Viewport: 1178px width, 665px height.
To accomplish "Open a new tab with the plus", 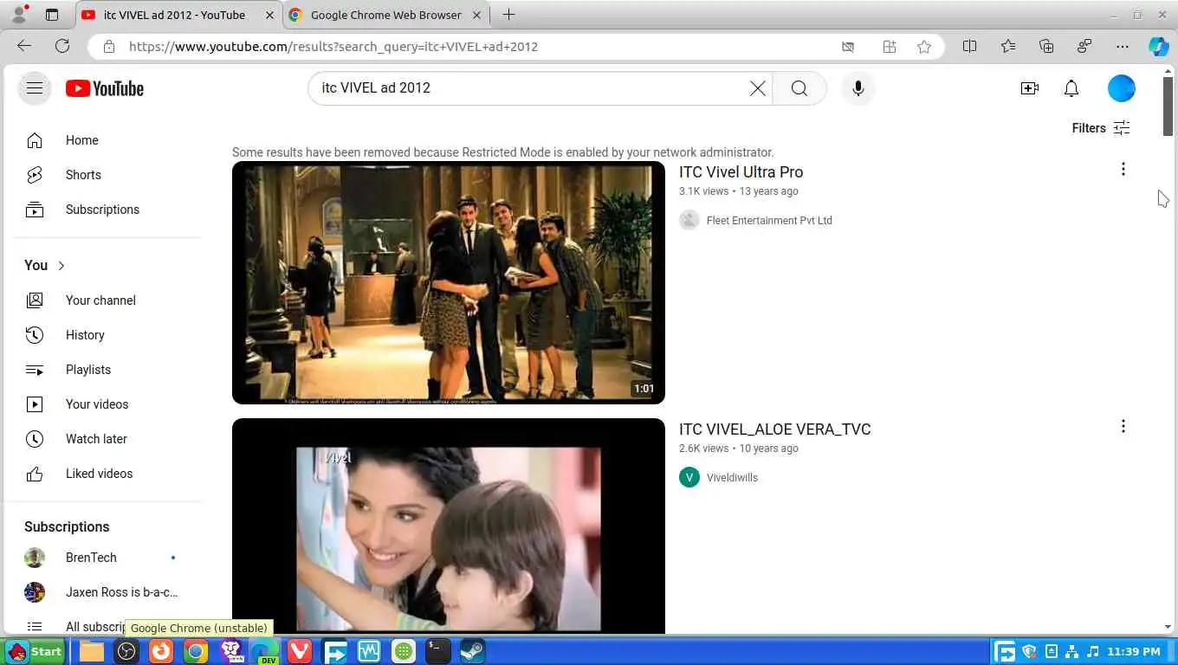I will click(x=508, y=15).
